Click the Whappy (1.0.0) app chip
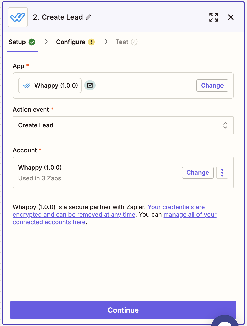Viewport: 247px width, 326px height. [50, 86]
